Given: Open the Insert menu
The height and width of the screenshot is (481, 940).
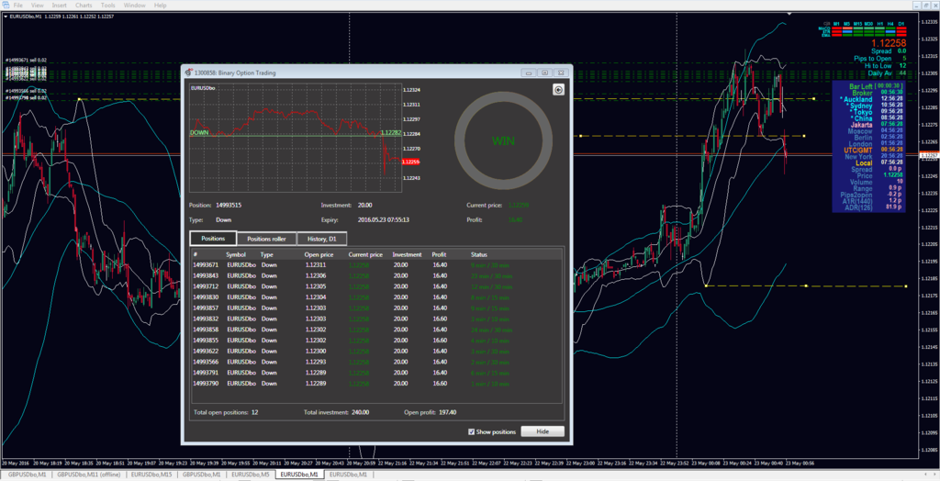Looking at the screenshot, I should point(60,6).
